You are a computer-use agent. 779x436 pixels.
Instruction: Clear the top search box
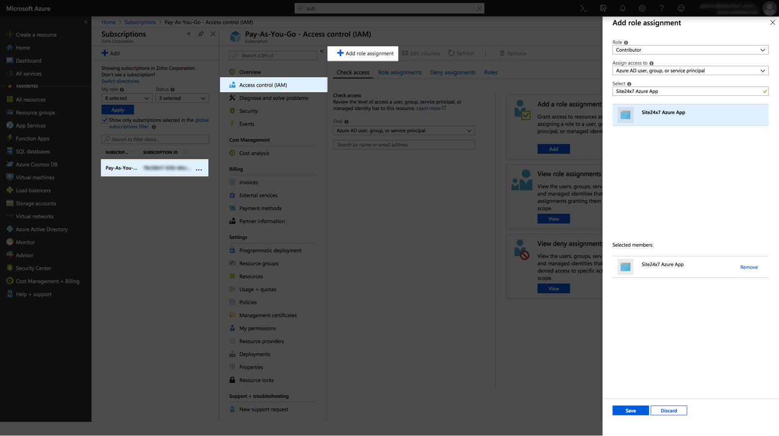479,8
